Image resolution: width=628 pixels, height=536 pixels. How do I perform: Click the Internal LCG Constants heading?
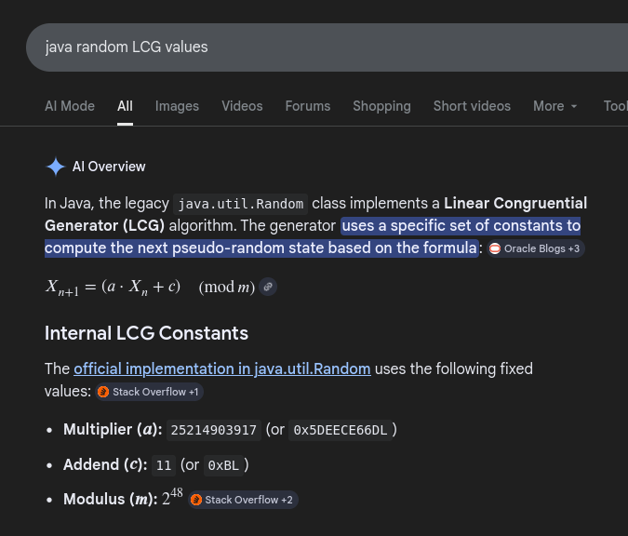pyautogui.click(x=147, y=333)
